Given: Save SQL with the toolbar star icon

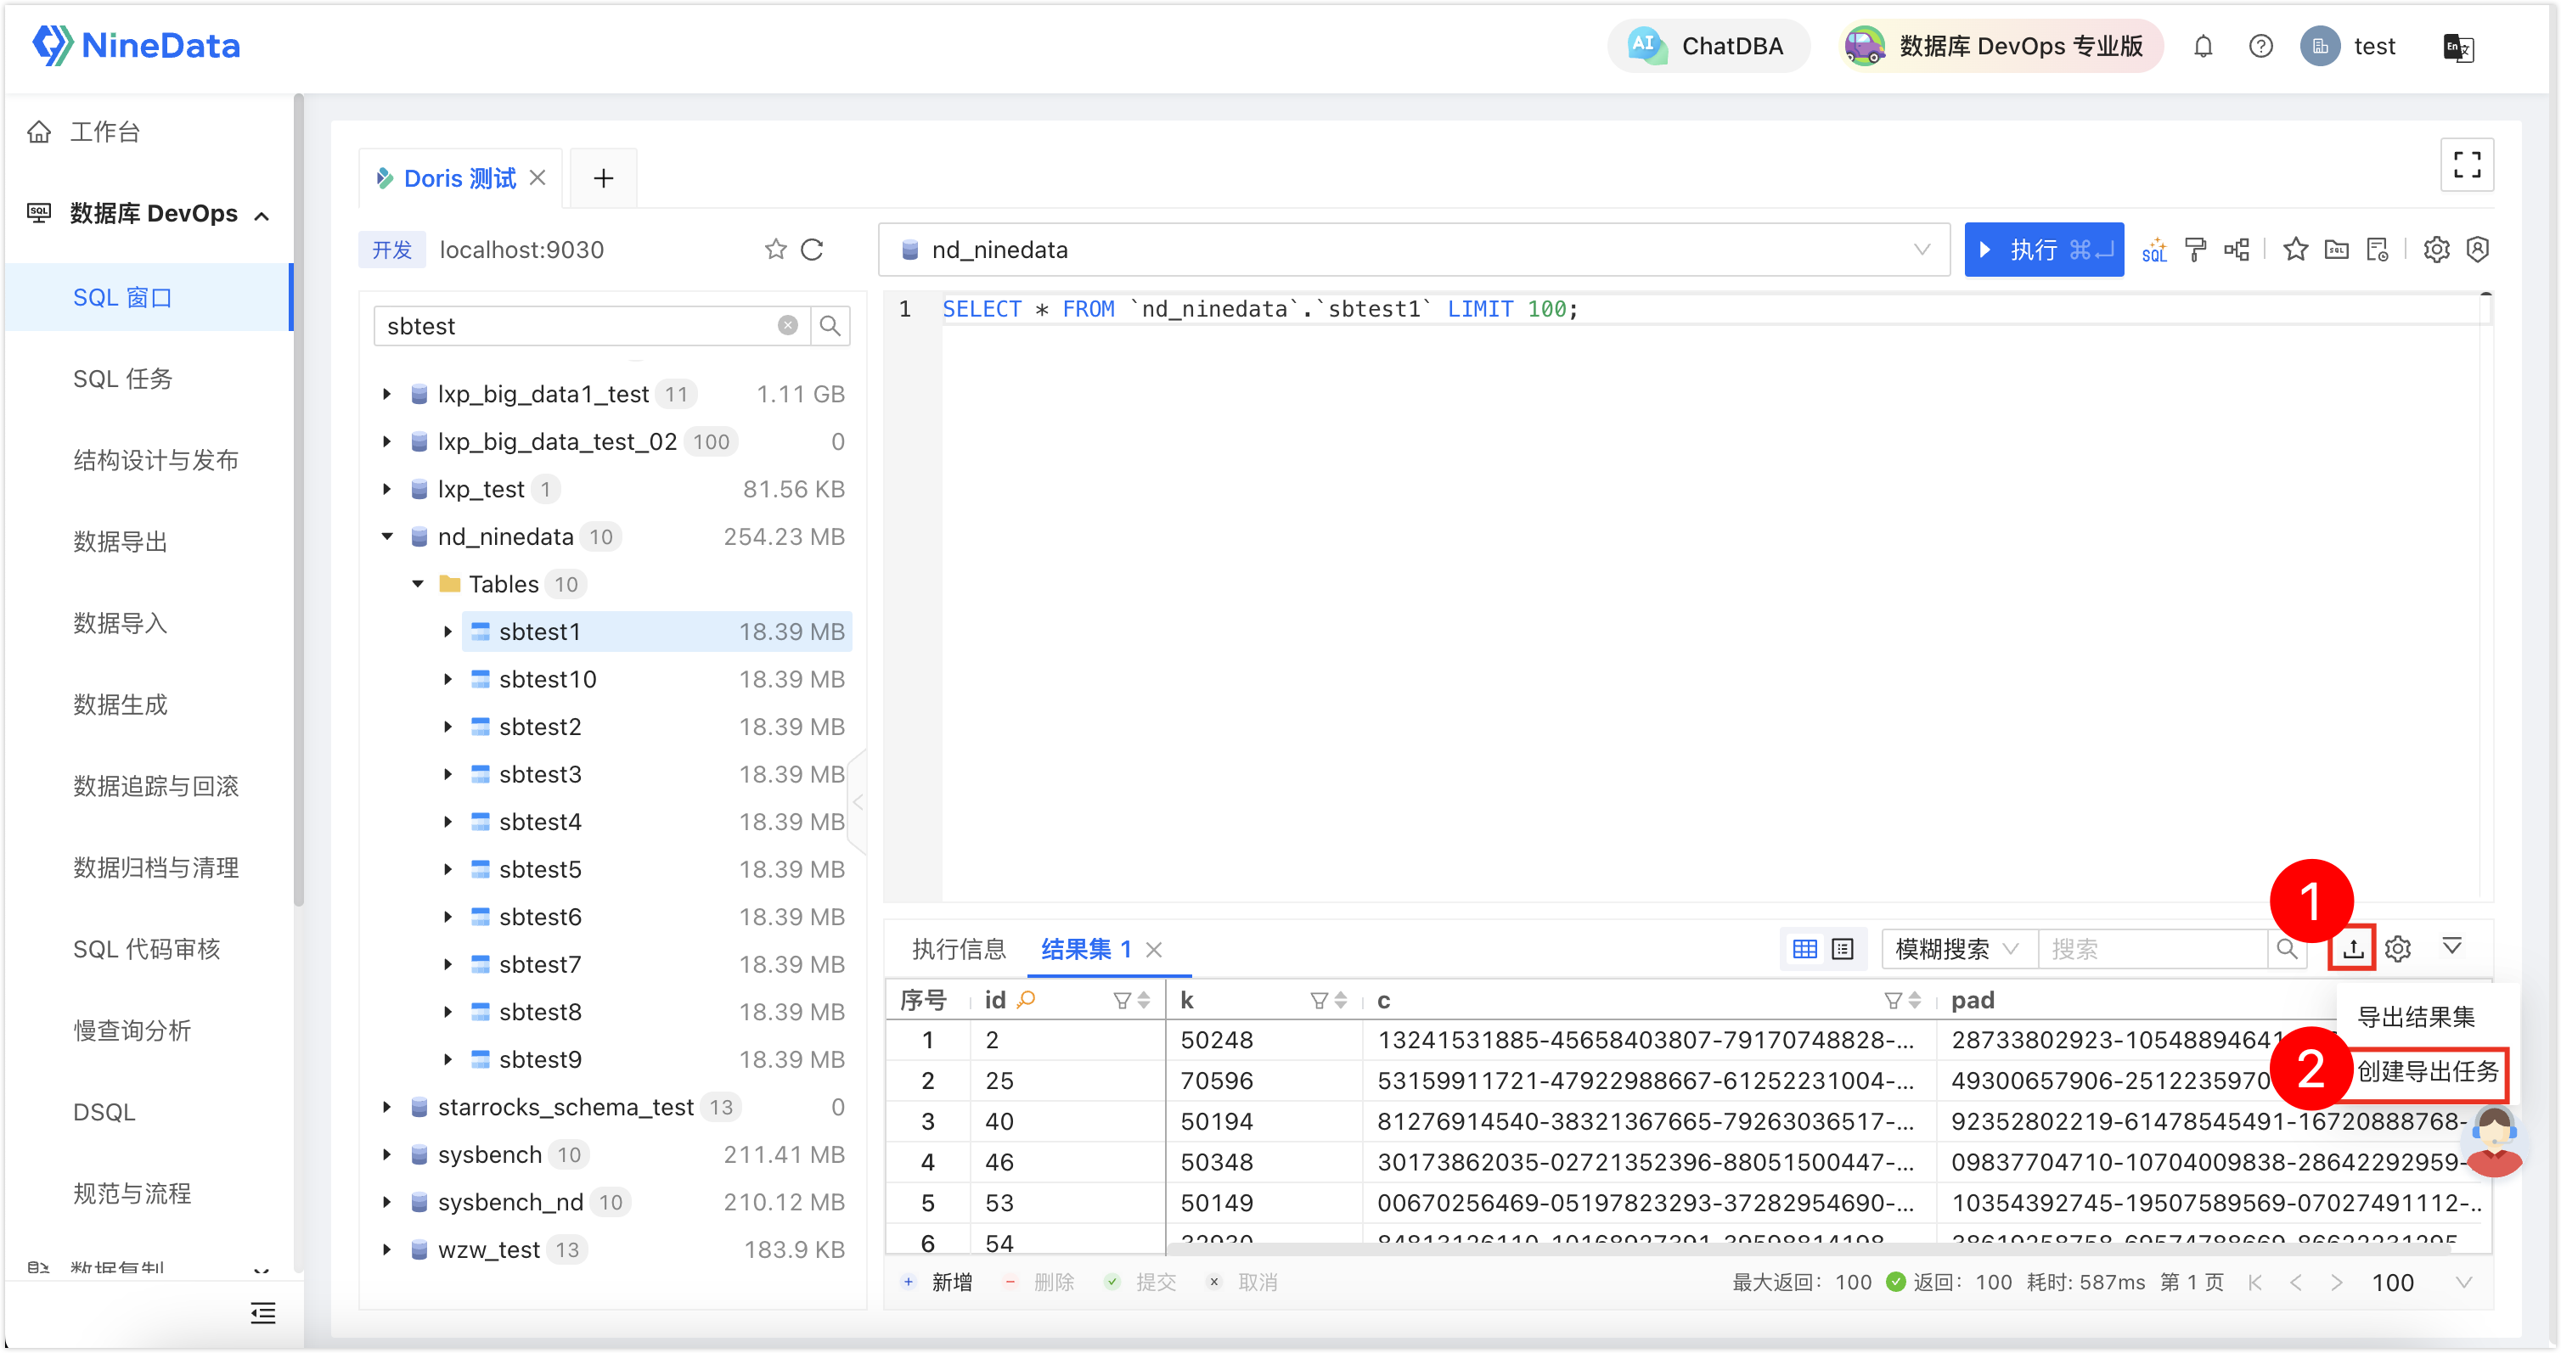Looking at the screenshot, I should (x=2295, y=250).
